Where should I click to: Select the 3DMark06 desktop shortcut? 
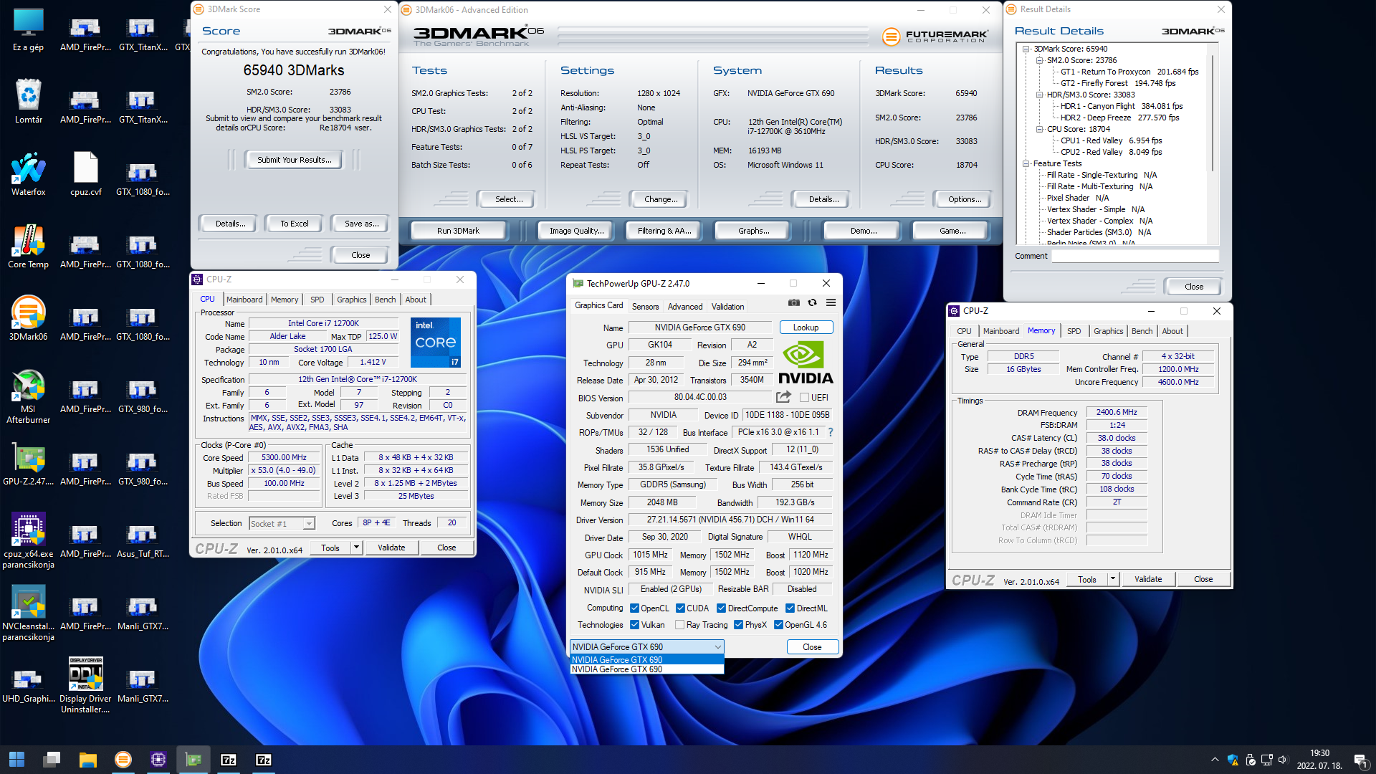point(28,319)
